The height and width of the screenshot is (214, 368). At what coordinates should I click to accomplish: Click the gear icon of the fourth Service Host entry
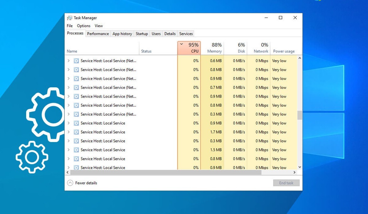tap(76, 87)
